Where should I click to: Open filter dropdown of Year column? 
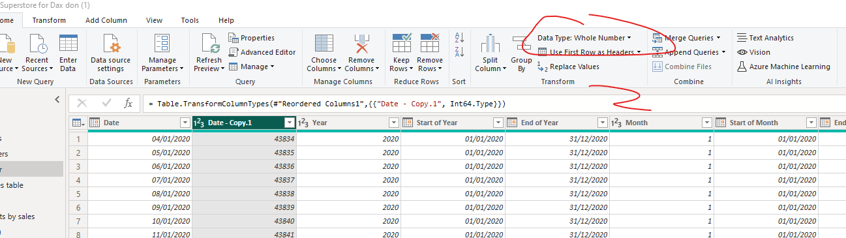(x=393, y=123)
